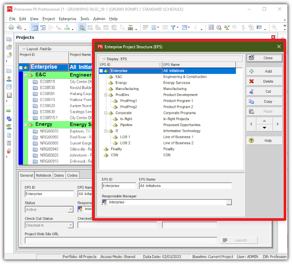Open the WBS blue squares sidebar icon

click(x=9, y=119)
